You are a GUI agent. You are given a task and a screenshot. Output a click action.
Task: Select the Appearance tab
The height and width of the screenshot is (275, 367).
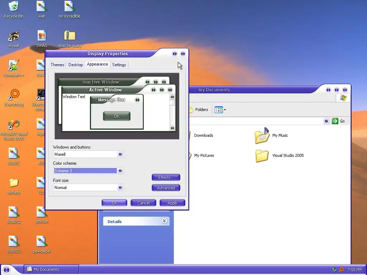pyautogui.click(x=97, y=64)
